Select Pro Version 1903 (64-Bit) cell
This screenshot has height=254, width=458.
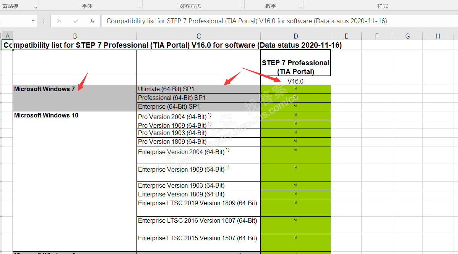coord(199,133)
